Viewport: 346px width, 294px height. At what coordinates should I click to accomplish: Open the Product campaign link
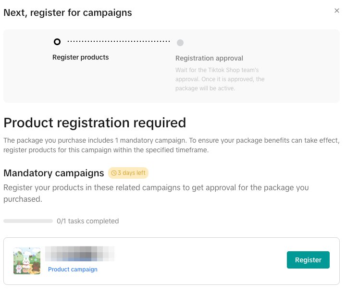(x=73, y=269)
